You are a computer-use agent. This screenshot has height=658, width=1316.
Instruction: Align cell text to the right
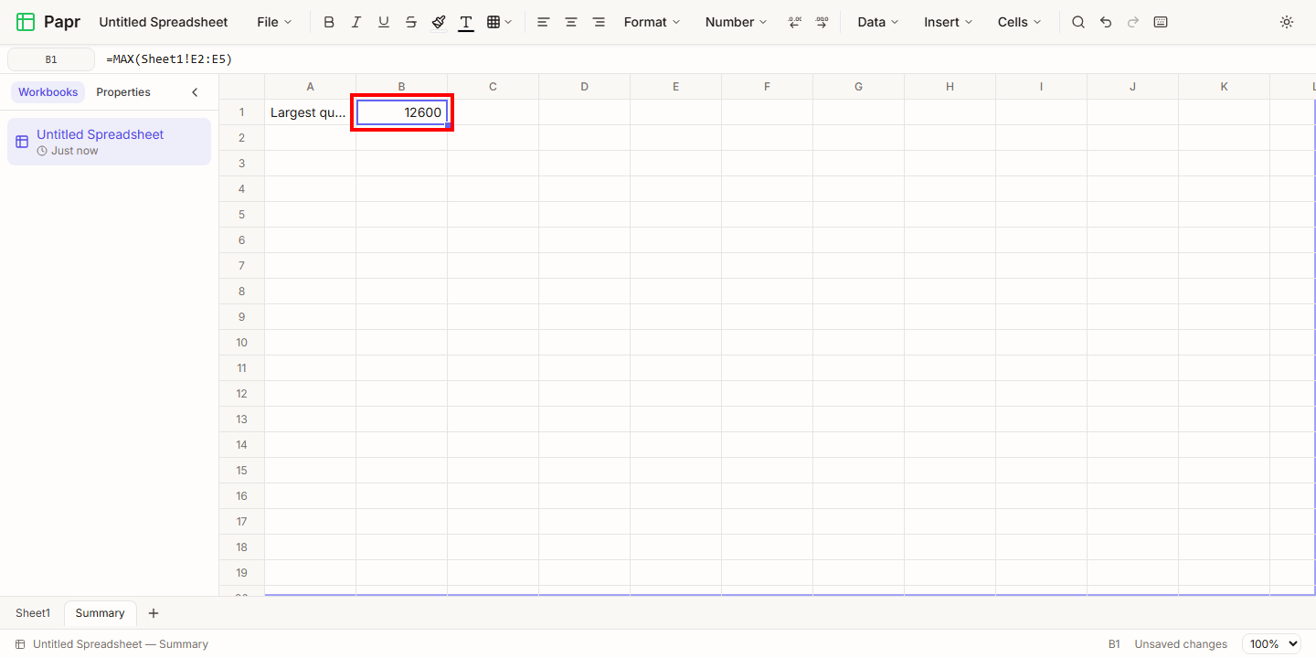599,22
